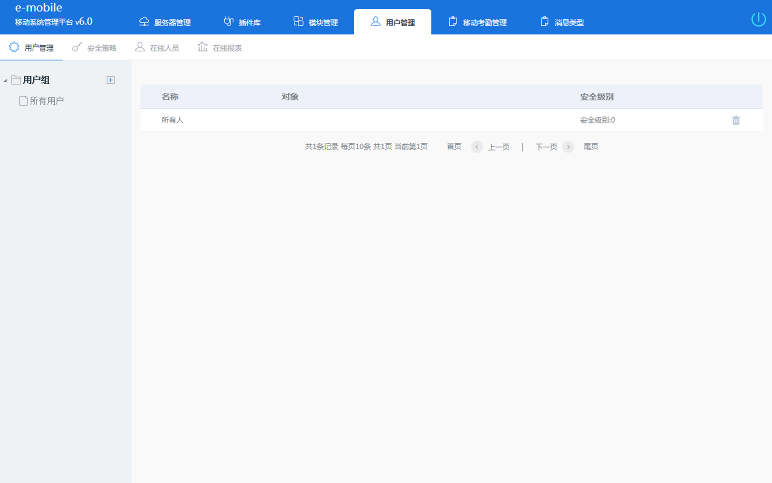Click the document icon beside 所有用户
Viewport: 772px width, 483px height.
[23, 101]
